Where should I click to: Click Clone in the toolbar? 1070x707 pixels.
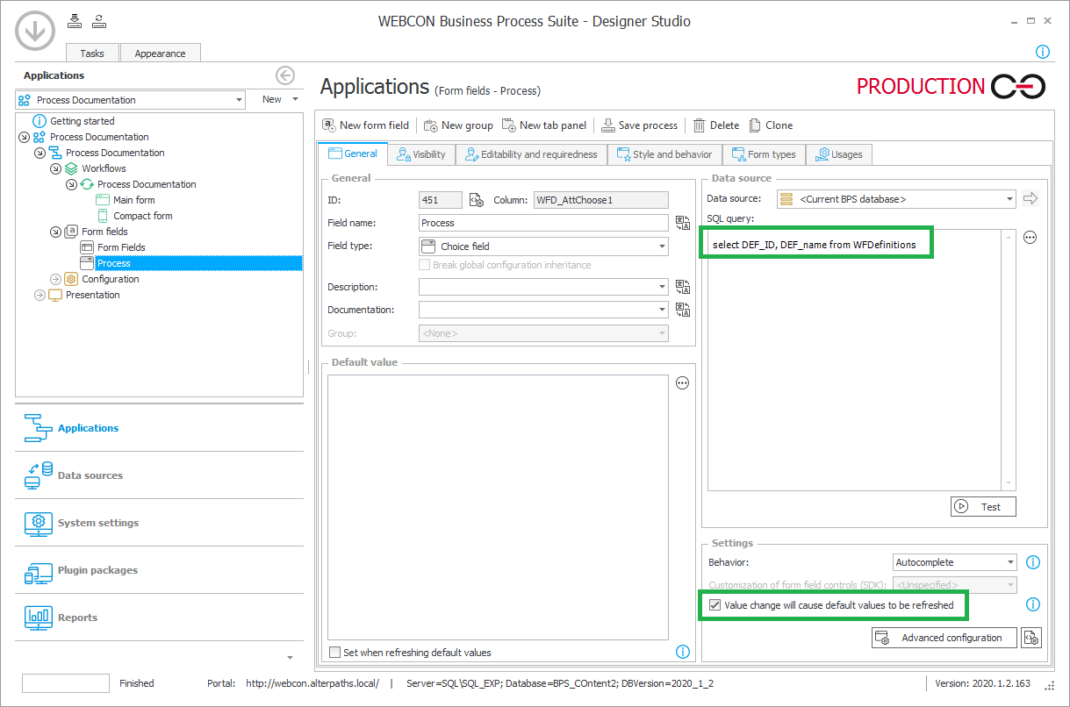[771, 125]
